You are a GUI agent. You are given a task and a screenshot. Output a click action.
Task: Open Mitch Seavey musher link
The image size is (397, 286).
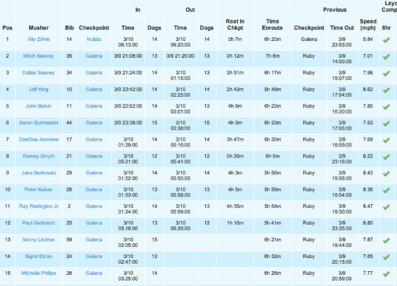(38, 56)
